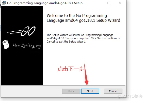145x101 pixels.
Task: Click the greyed-out maximize button
Action: click(x=109, y=3)
